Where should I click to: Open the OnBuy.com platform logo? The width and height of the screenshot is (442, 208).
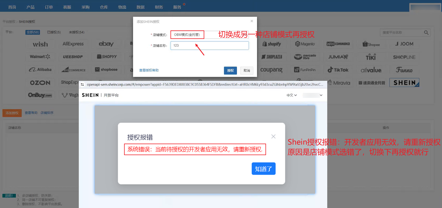pos(40,95)
